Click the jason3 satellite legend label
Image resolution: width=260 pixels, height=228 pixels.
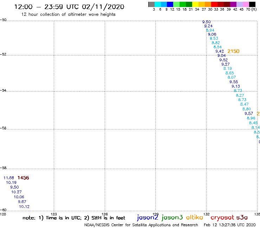tap(172, 217)
